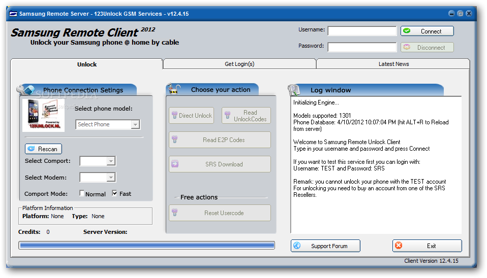The height and width of the screenshot is (278, 487).
Task: Click the 'Models supported: 1301' log line
Action: [x=322, y=116]
